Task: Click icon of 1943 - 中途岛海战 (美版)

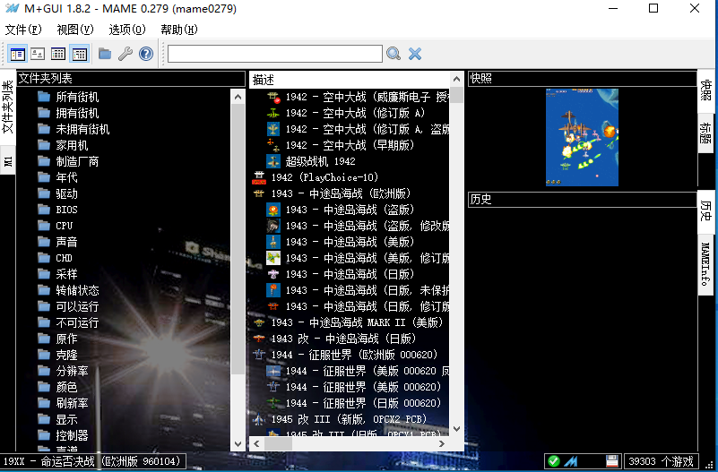Action: tap(273, 242)
